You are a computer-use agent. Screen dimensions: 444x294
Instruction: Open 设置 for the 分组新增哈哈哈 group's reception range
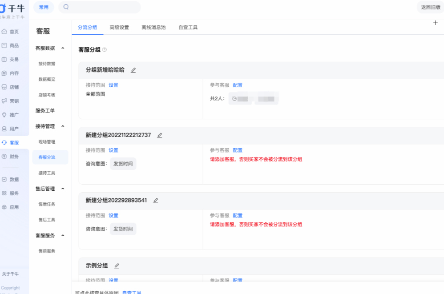point(113,85)
